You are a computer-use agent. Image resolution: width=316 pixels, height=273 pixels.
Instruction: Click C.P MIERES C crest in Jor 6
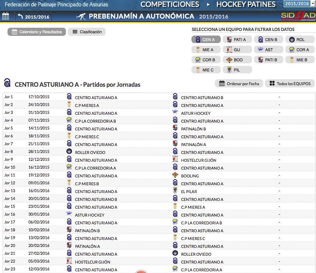click(x=69, y=135)
